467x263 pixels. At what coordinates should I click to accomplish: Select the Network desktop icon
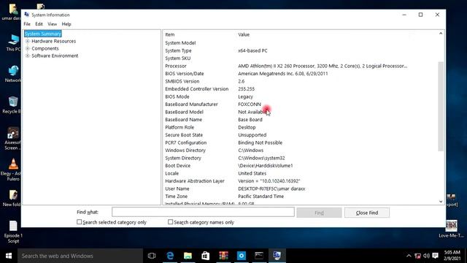tap(13, 74)
